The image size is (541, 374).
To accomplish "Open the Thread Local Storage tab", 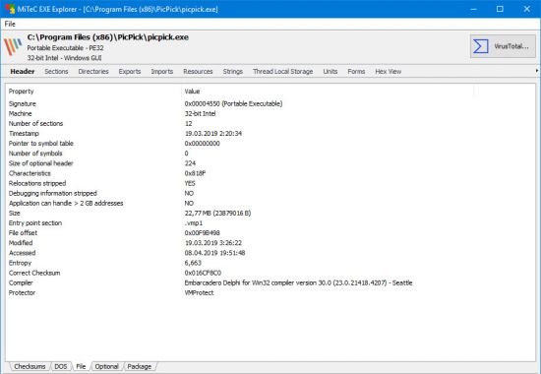I will 282,72.
